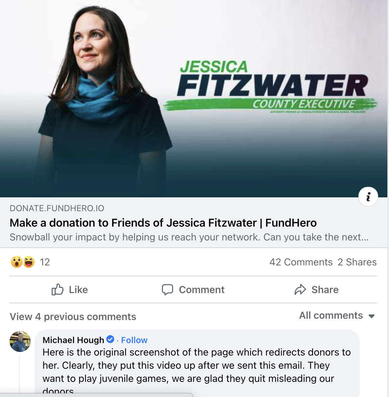Click the thumbs-up Like icon
Image resolution: width=389 pixels, height=397 pixels.
tap(58, 289)
